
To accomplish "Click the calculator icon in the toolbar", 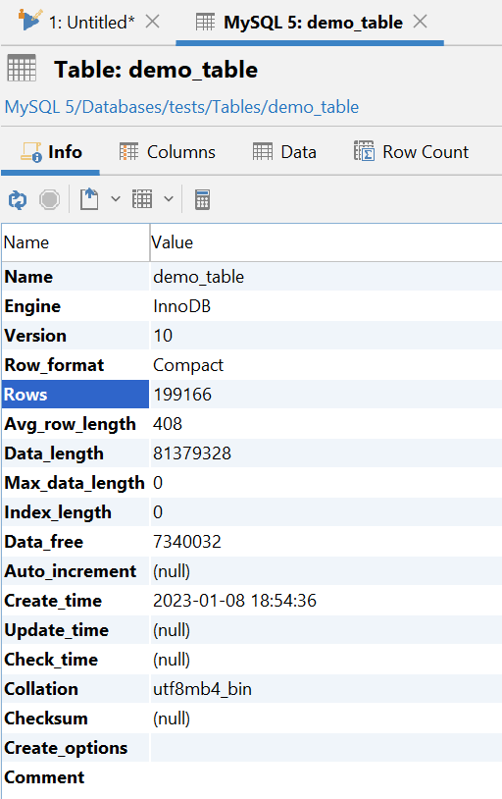I will point(202,199).
